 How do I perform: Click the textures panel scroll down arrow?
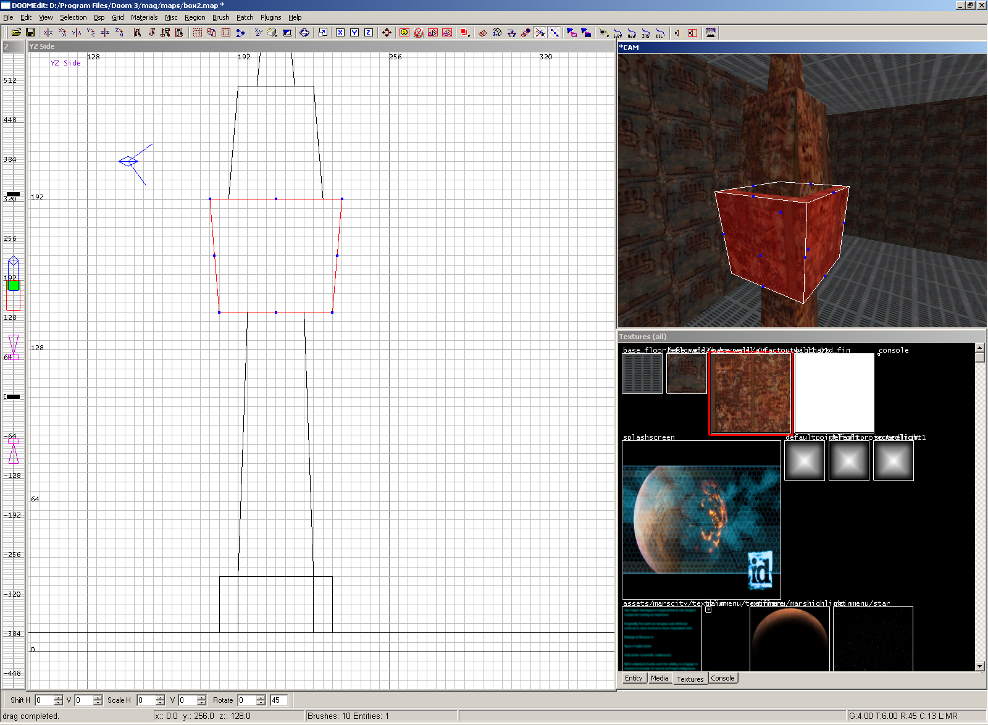(x=980, y=666)
